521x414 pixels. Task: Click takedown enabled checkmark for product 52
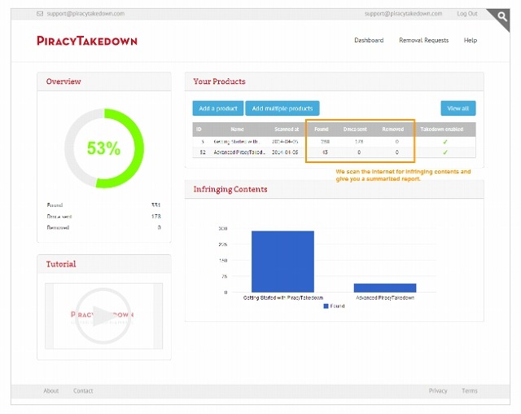click(x=444, y=152)
